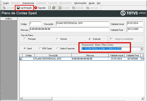Select the Normal plan type radio

tap(57, 39)
